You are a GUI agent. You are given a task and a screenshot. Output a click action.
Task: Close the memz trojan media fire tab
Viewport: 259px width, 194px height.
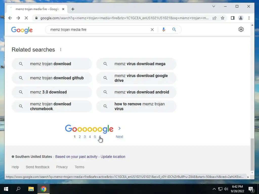point(63,9)
